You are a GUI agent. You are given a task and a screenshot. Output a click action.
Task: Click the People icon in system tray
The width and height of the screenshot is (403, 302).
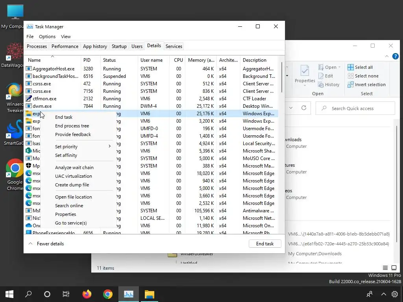click(x=370, y=294)
